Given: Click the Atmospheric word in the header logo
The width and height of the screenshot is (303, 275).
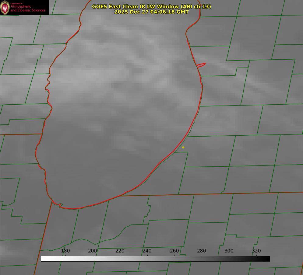Looking at the screenshot, I should point(21,6).
